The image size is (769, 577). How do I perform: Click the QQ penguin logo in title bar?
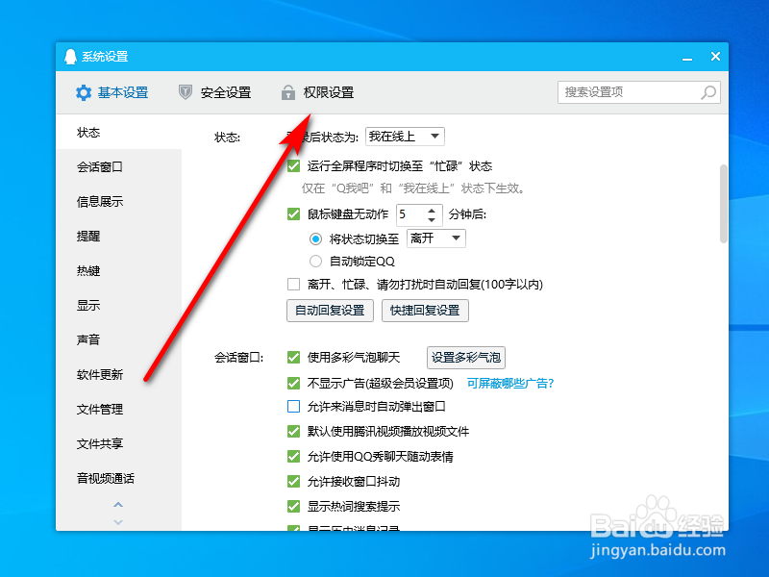tap(70, 57)
